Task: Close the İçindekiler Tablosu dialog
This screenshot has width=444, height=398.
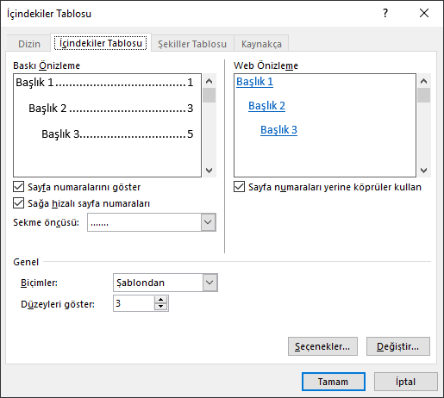Action: pos(424,13)
